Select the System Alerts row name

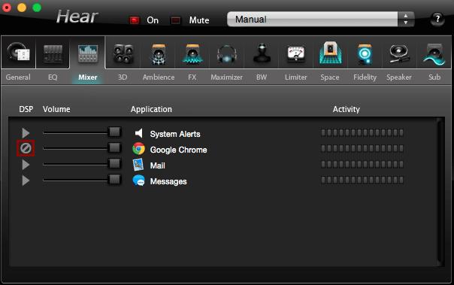pos(175,134)
